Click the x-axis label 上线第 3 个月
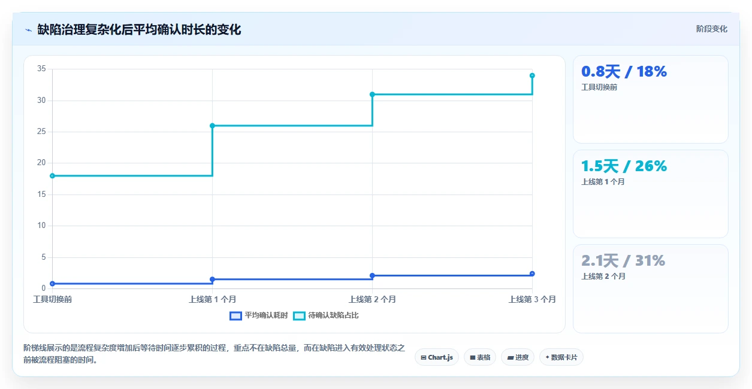Screen dimensions: 752x389 [532, 299]
